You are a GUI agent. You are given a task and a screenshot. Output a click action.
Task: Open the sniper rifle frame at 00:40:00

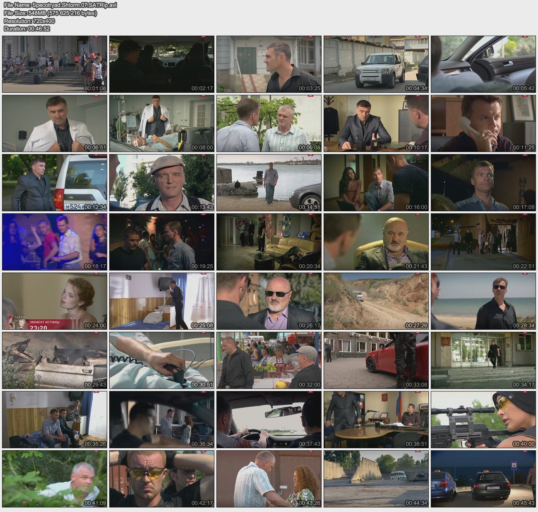pyautogui.click(x=483, y=420)
